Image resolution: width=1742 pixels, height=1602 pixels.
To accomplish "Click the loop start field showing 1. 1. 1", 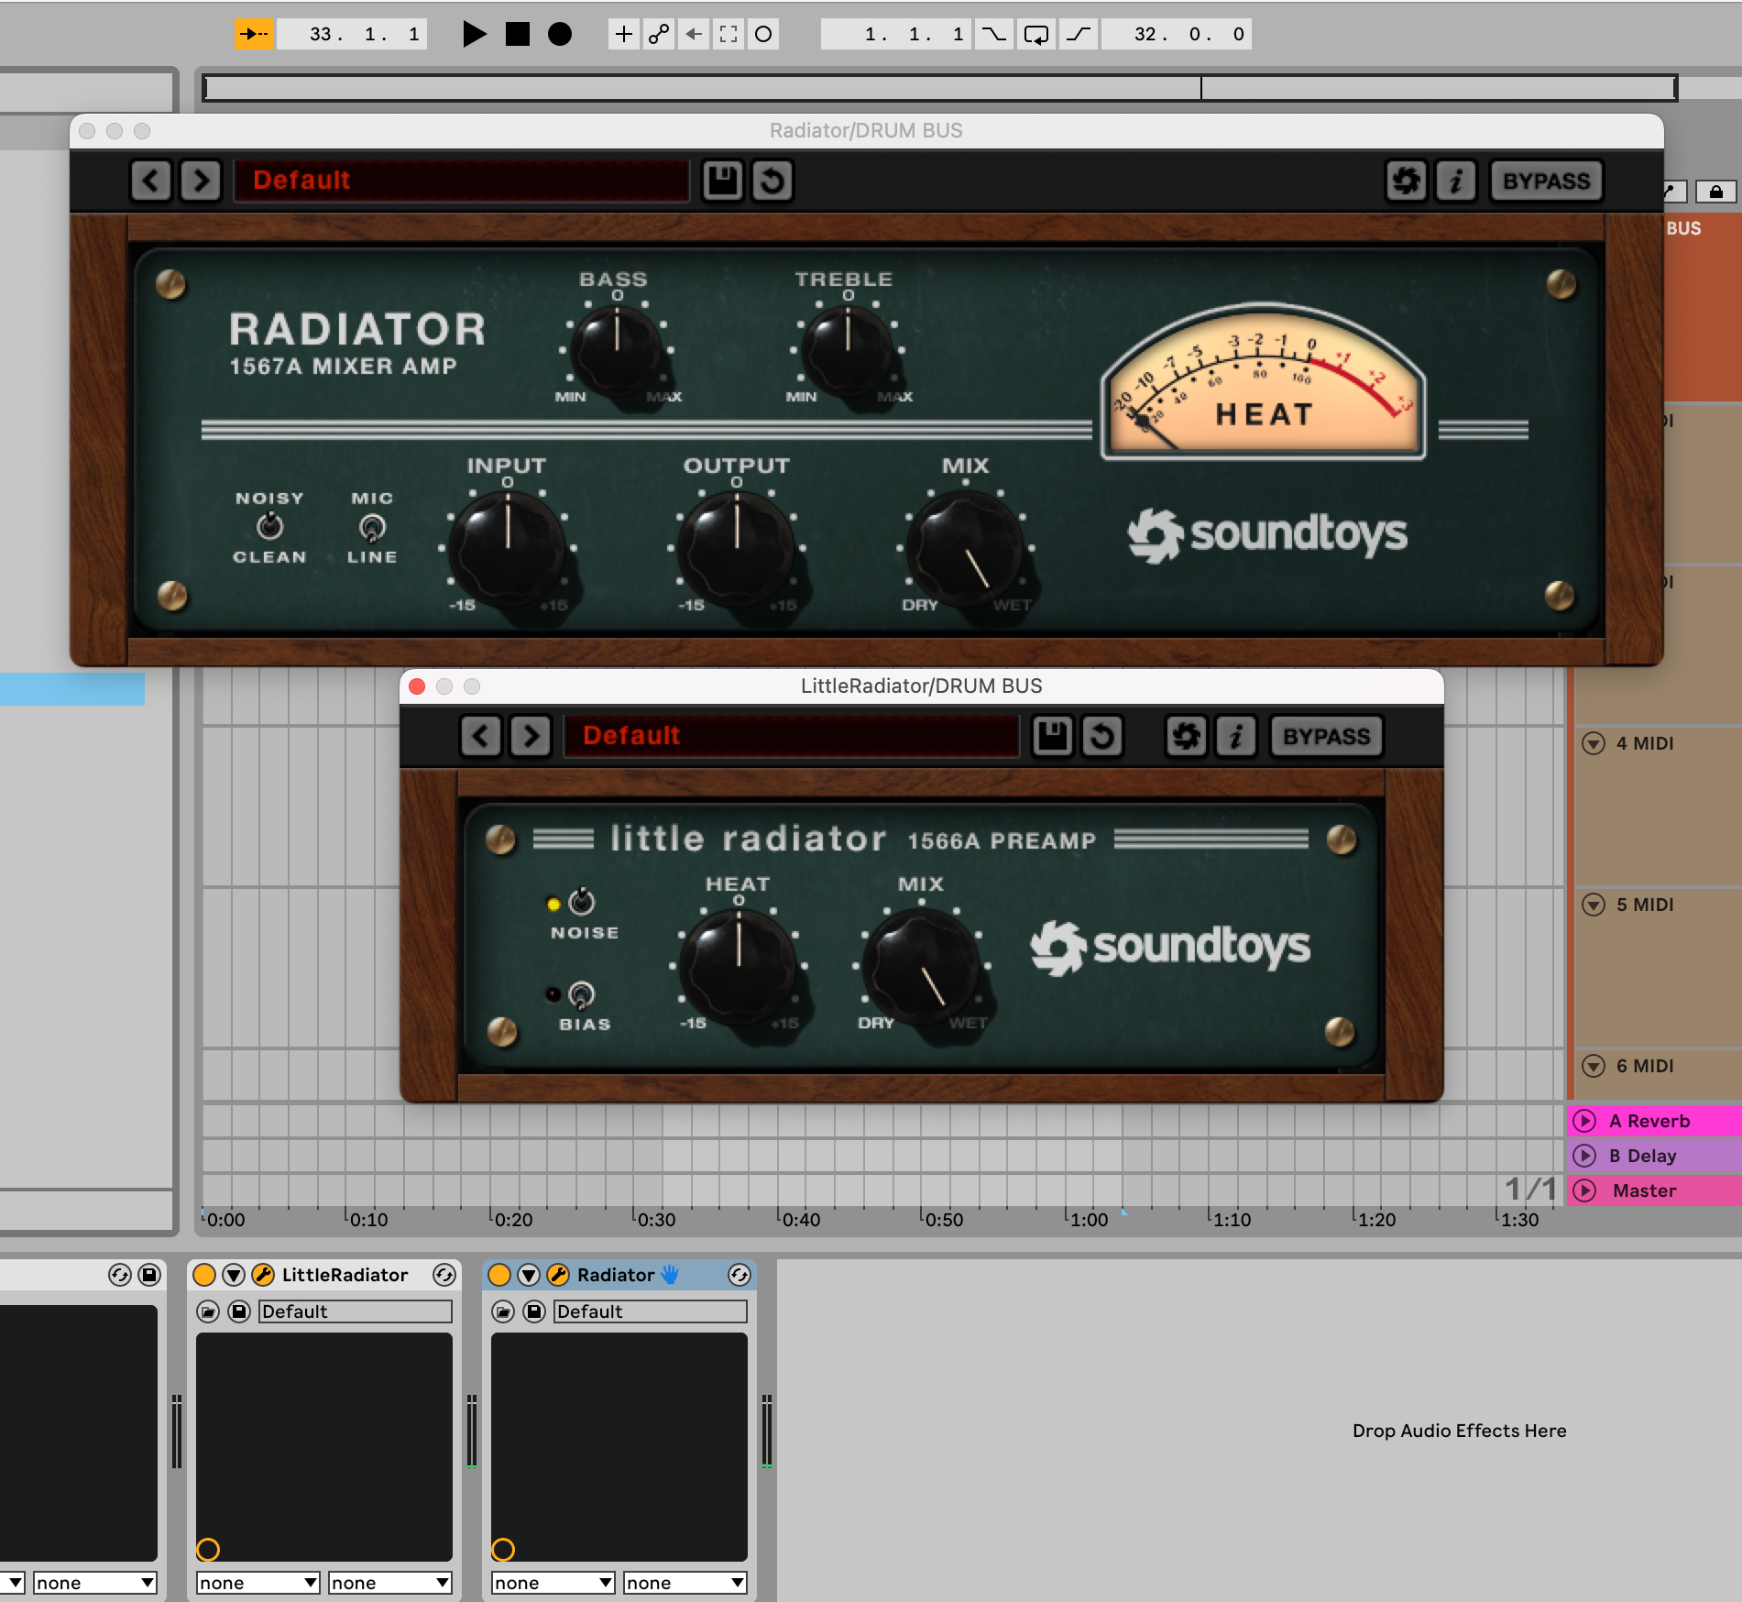I will tap(896, 34).
